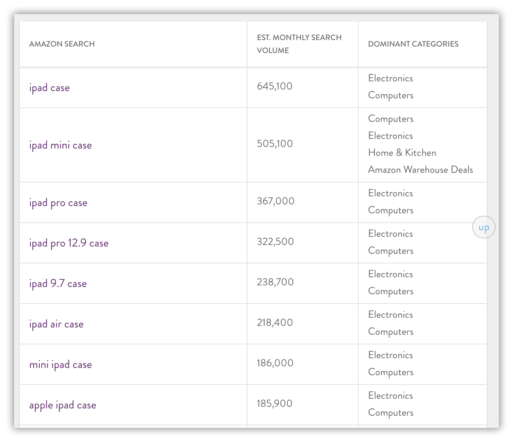Open the "mini ipad case" keyword link
Screen dimensions: 513x442
pos(60,365)
